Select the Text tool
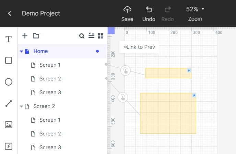Viewport: 236px width, 154px height. pyautogui.click(x=9, y=39)
